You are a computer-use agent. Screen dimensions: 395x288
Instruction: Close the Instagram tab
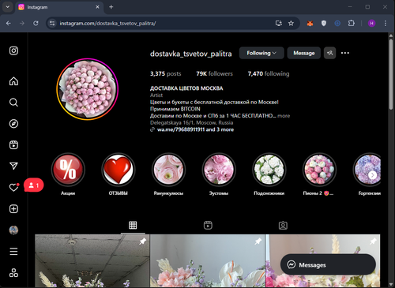tap(97, 7)
